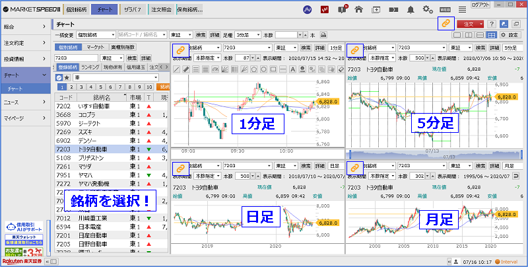The width and height of the screenshot is (528, 267).
Task: Open the WEB icon
Action: tap(445, 10)
